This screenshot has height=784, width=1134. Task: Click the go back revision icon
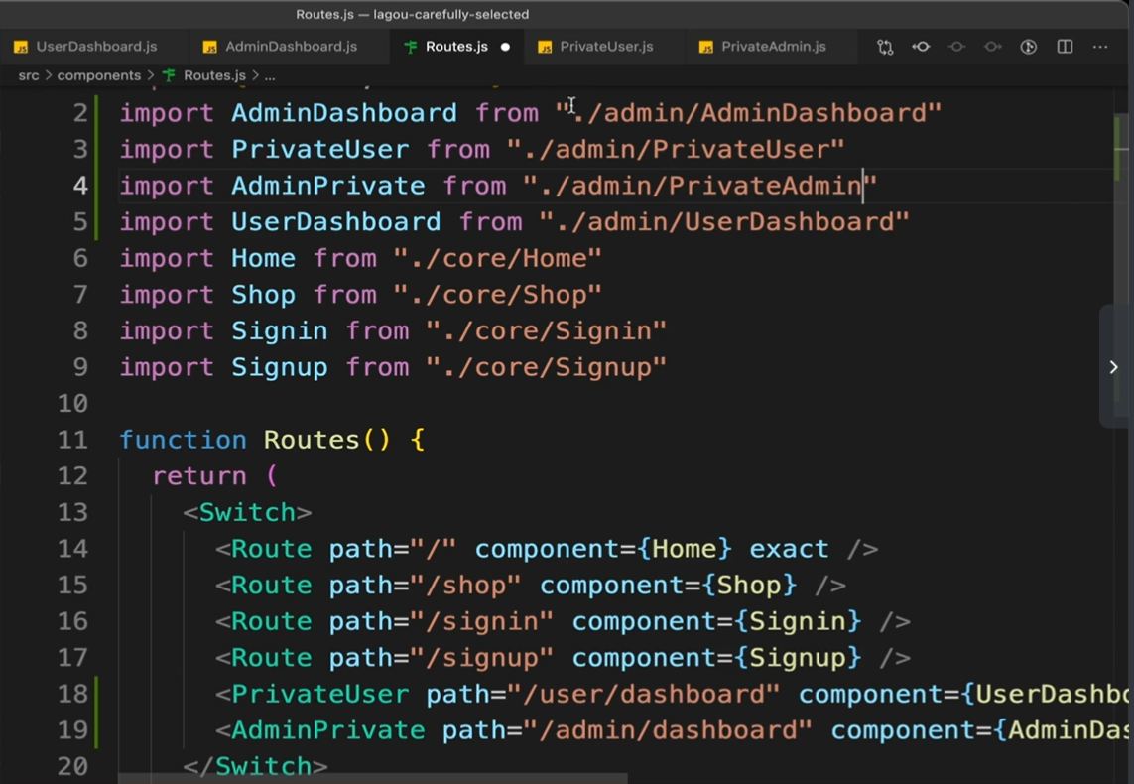coord(921,47)
